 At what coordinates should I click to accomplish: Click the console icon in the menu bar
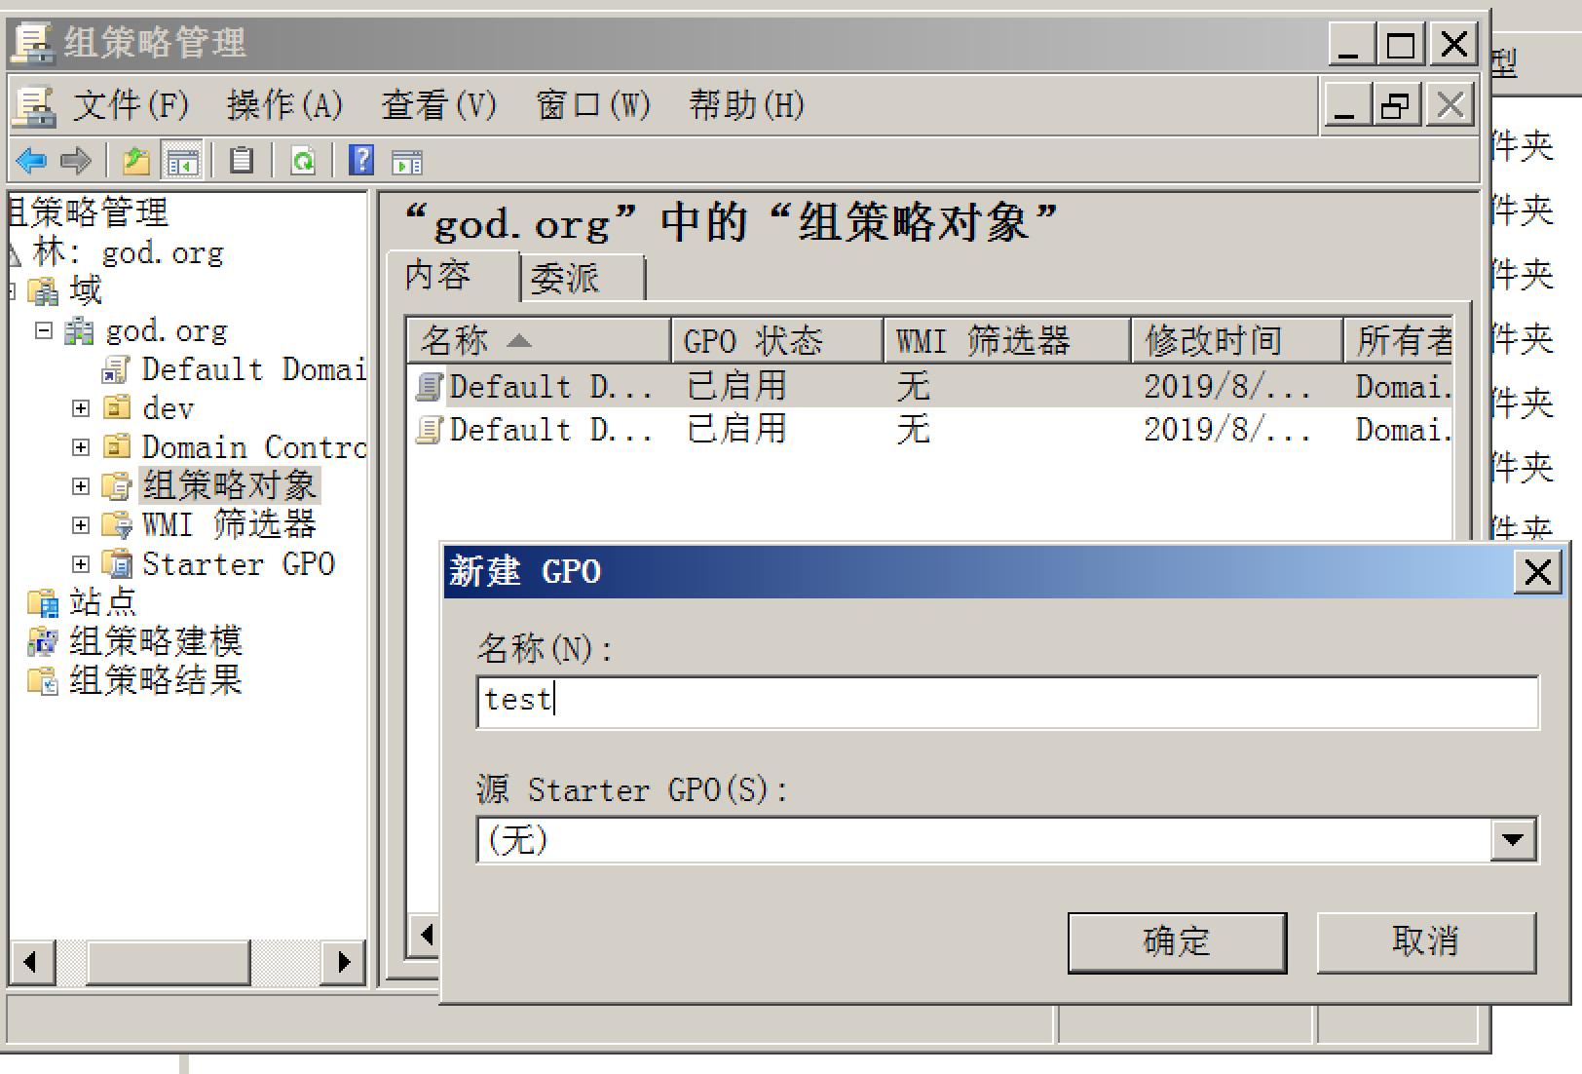coord(35,105)
